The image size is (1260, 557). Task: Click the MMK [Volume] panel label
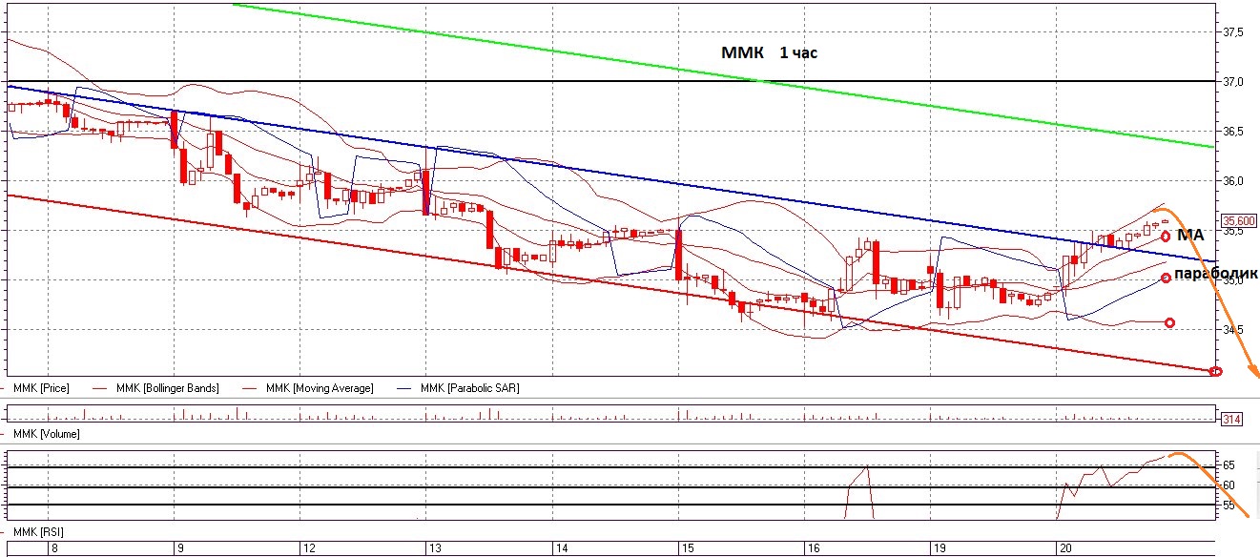click(45, 434)
